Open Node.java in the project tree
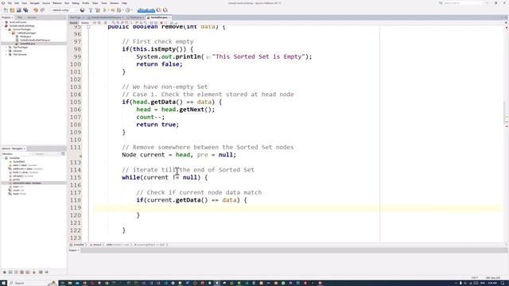This screenshot has height=286, width=509. coord(25,37)
